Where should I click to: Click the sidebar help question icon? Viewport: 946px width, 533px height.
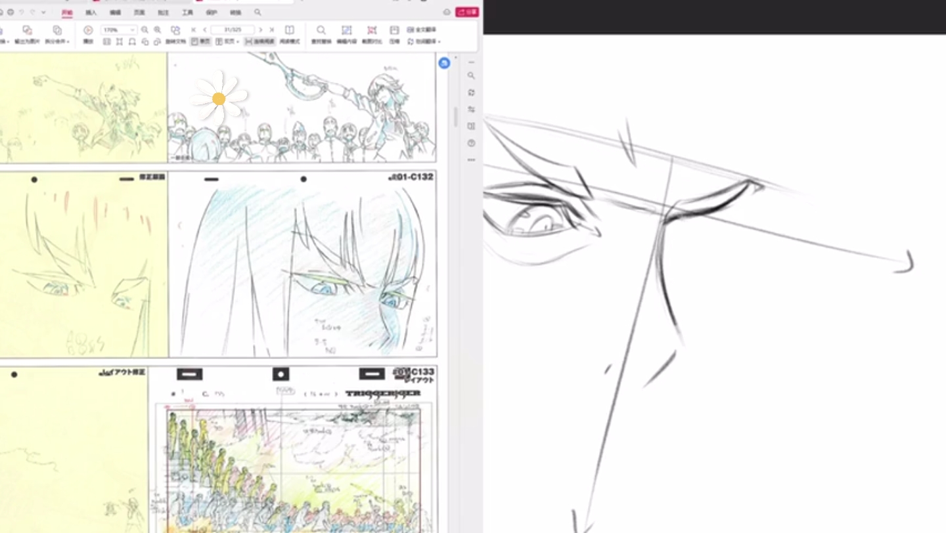(471, 143)
